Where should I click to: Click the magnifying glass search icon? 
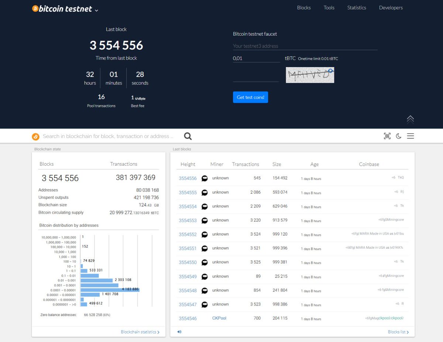point(188,136)
